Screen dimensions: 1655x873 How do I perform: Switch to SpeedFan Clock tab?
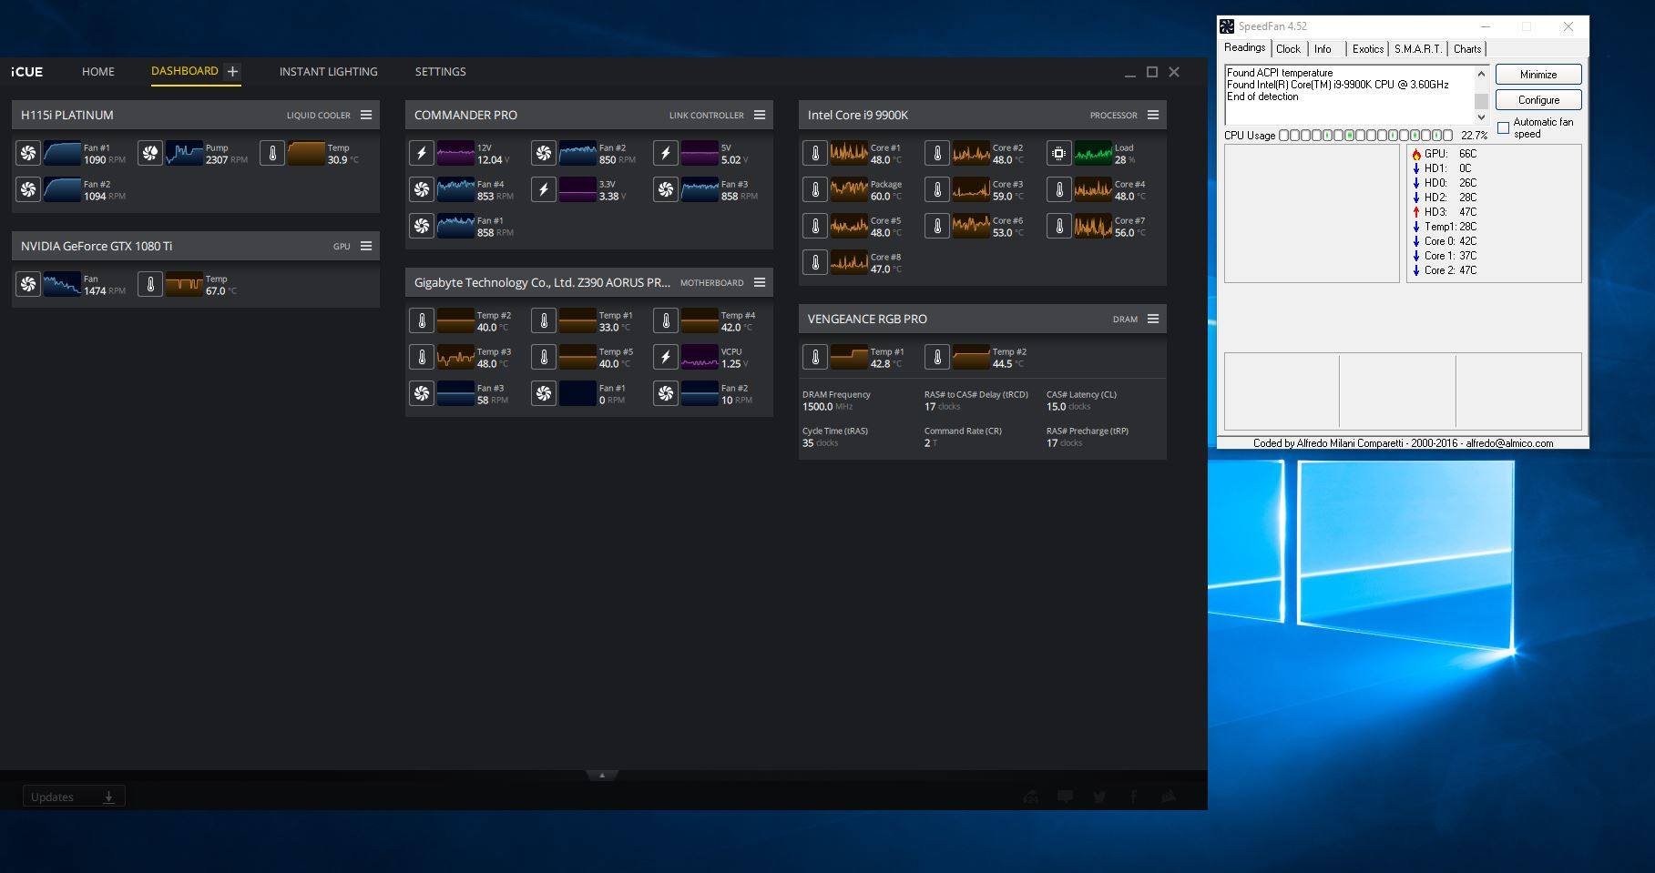pyautogui.click(x=1288, y=49)
